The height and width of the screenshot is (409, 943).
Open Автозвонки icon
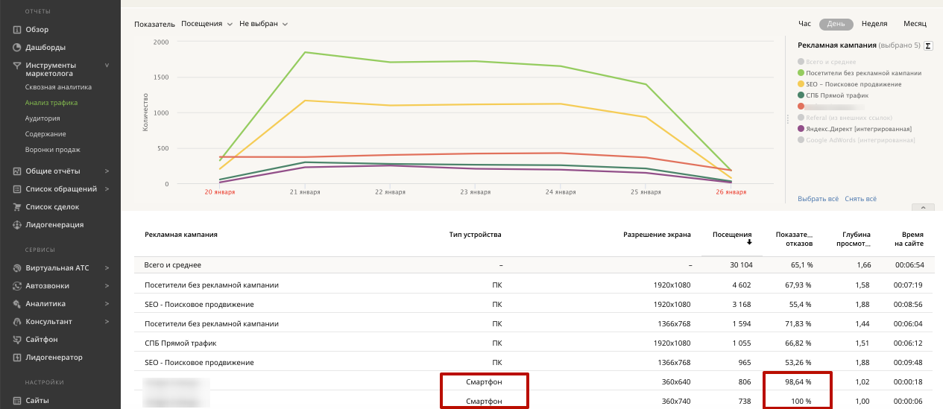16,286
